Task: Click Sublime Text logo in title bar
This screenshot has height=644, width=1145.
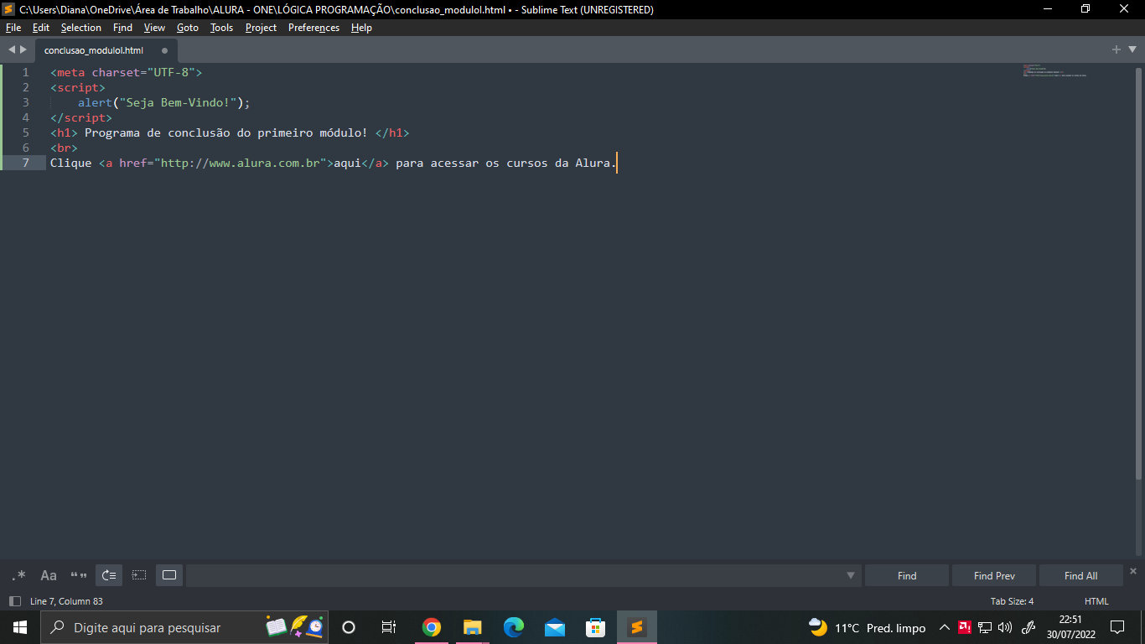Action: [8, 9]
